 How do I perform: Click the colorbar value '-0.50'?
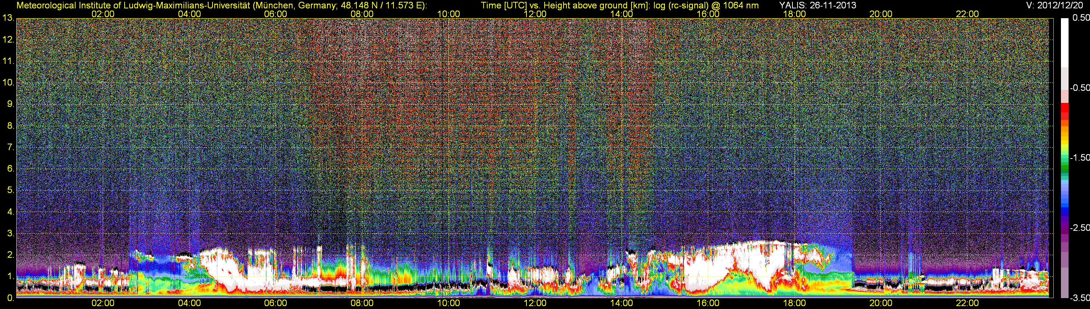pyautogui.click(x=1080, y=88)
